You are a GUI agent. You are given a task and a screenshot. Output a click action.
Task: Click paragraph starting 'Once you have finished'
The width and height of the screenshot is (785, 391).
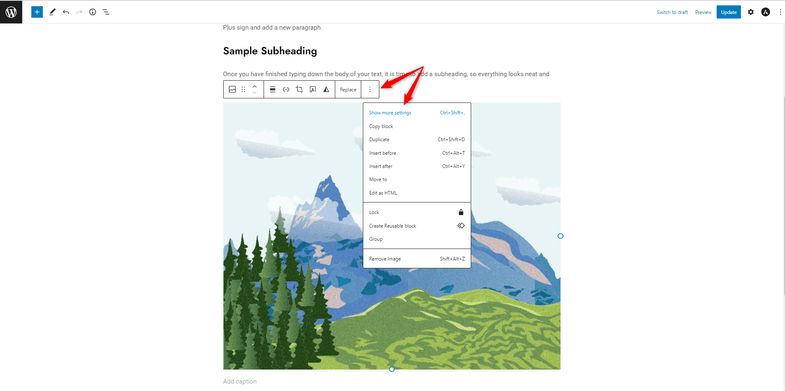click(386, 74)
